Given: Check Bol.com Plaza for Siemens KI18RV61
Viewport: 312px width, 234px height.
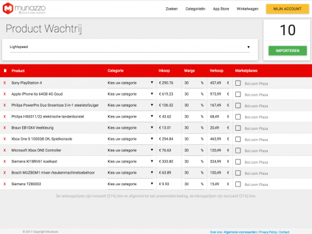Looking at the screenshot, I should (238, 162).
